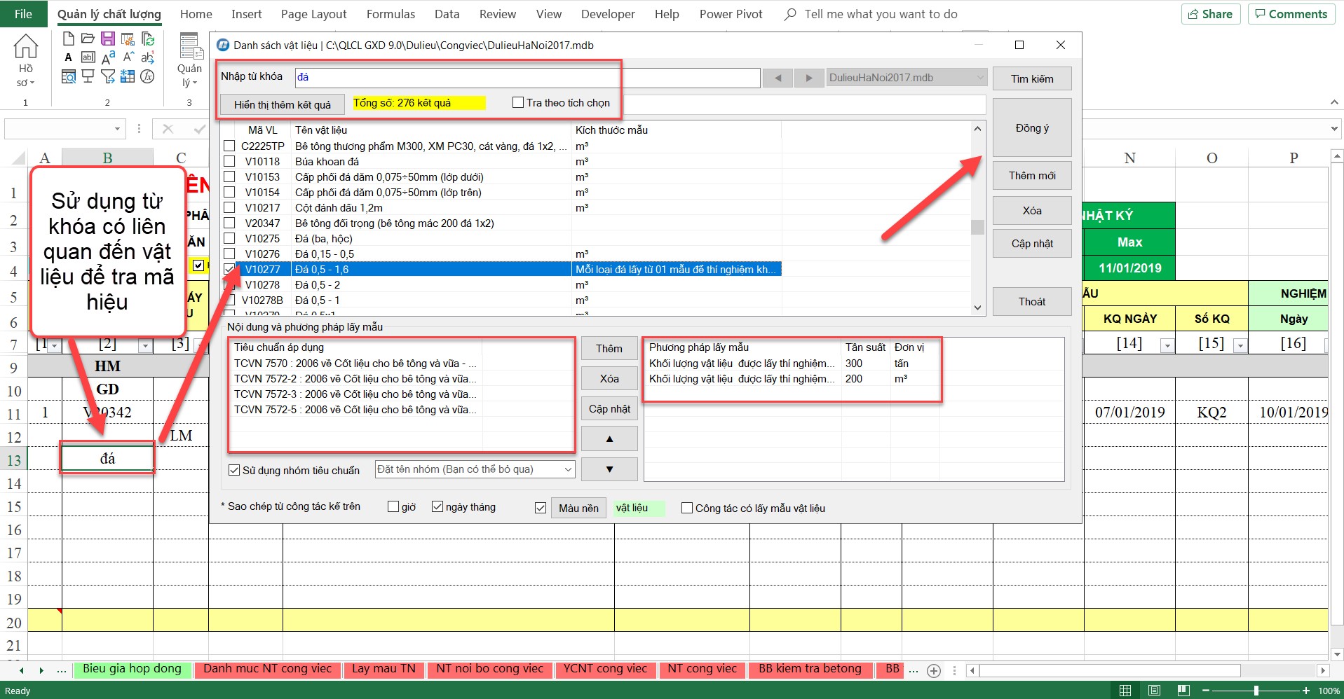1344x699 pixels.
Task: Open the Page Layout ribbon tab
Action: pyautogui.click(x=313, y=14)
